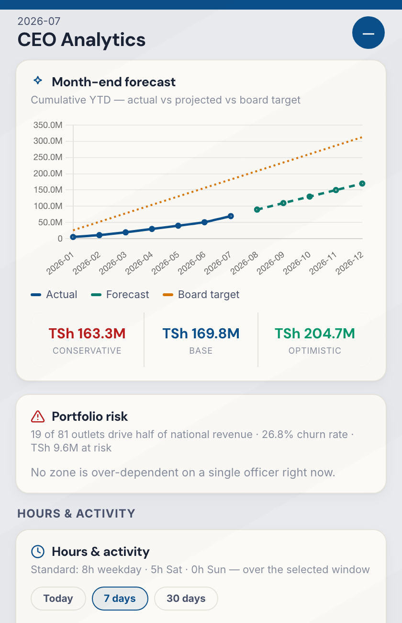The image size is (402, 623).
Task: Click the HOURS & ACTIVITY section header
Action: coord(77,514)
